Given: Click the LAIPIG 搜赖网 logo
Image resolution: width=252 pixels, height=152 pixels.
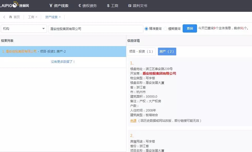Looking at the screenshot, I should point(14,5).
